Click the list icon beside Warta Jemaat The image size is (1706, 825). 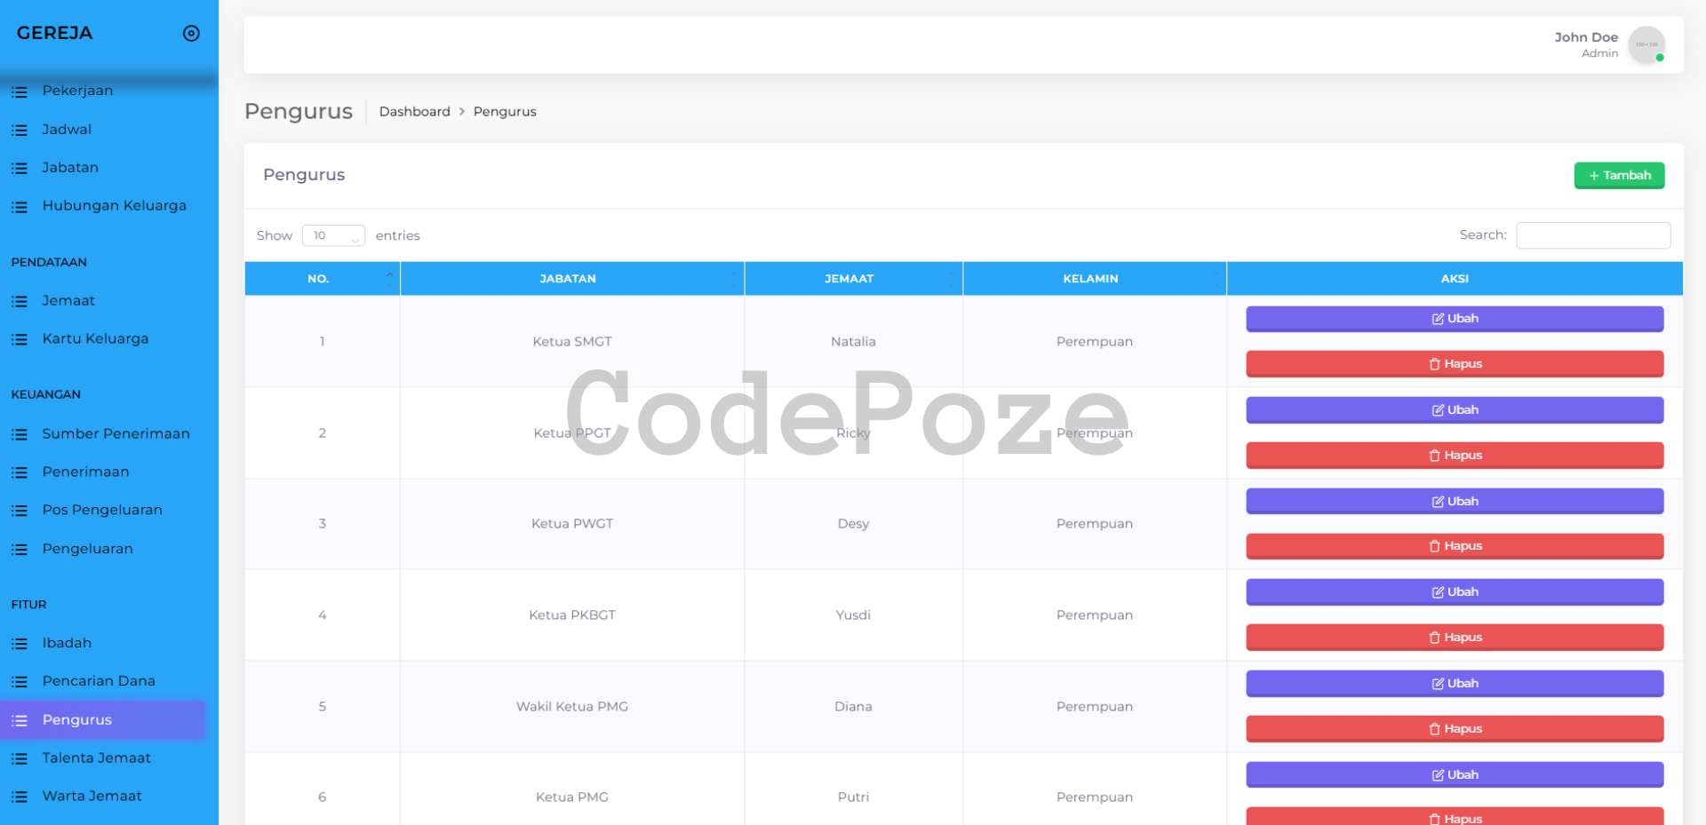click(x=20, y=797)
